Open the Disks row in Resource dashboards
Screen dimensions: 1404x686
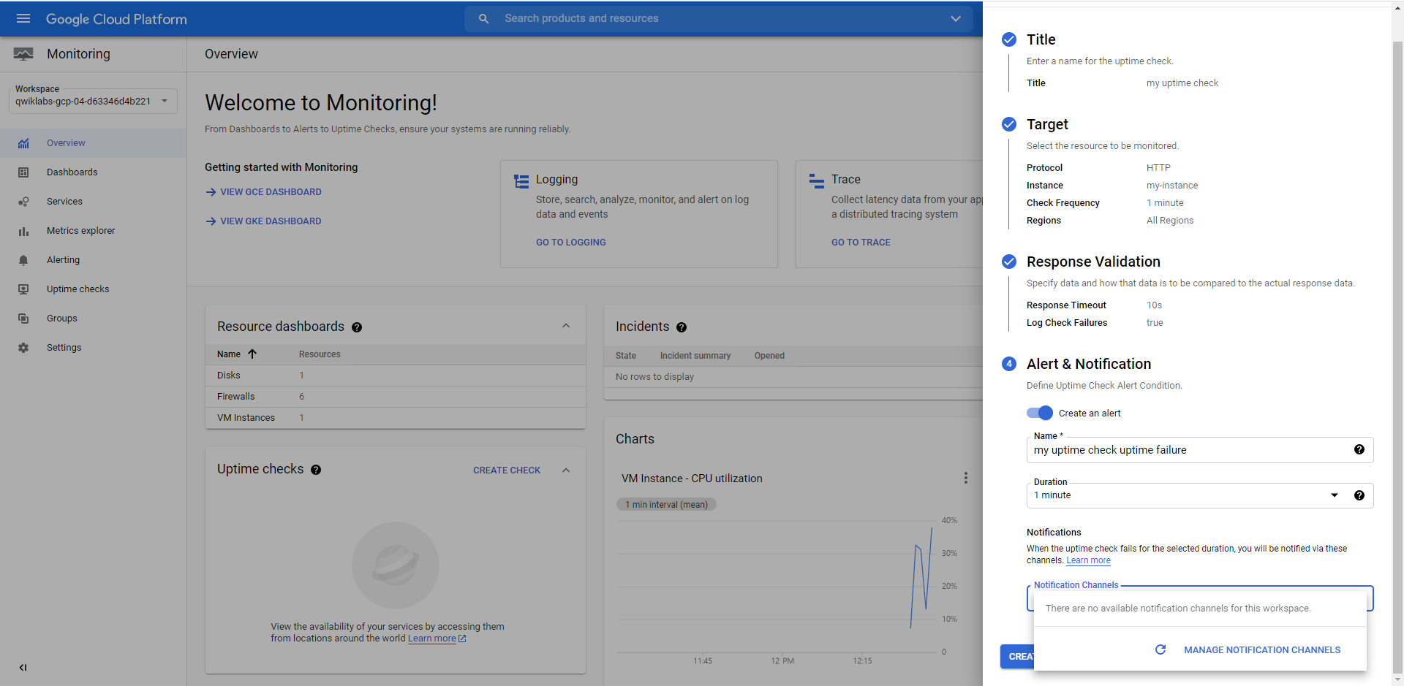tap(396, 376)
